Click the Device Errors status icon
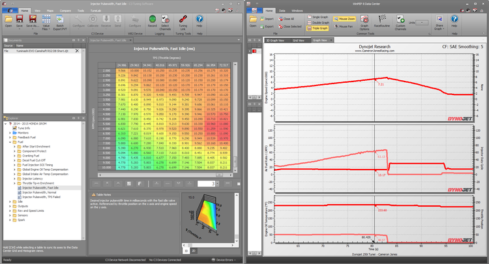This screenshot has height=264, width=489. [214, 259]
